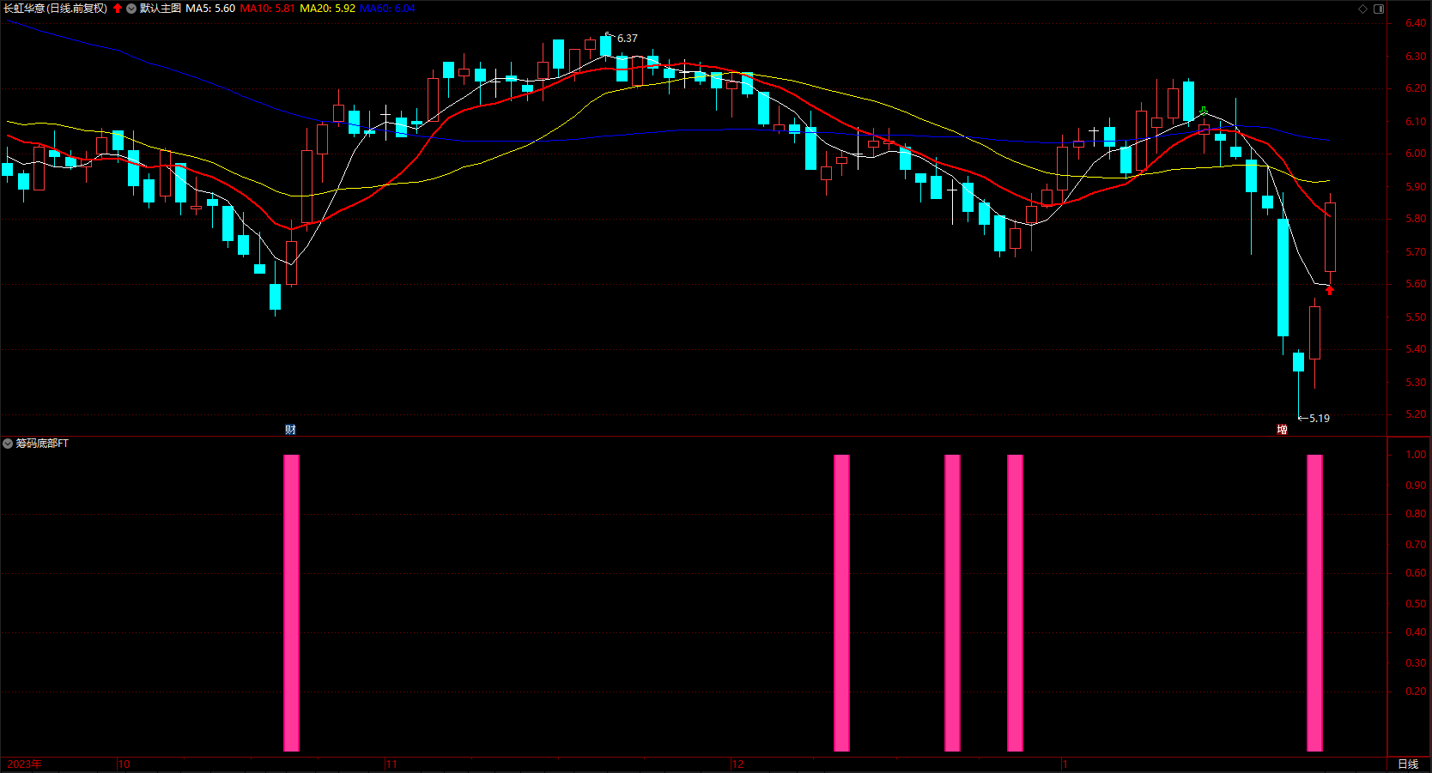Click the 6.37 high price label
The height and width of the screenshot is (773, 1432).
628,39
